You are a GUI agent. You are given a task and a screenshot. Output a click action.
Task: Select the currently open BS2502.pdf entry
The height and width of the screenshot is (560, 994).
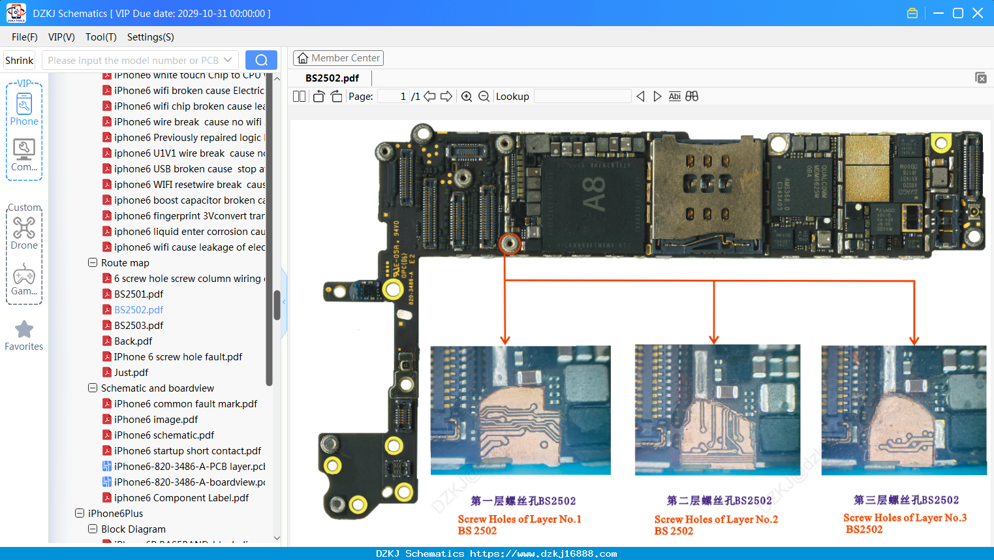tap(138, 309)
